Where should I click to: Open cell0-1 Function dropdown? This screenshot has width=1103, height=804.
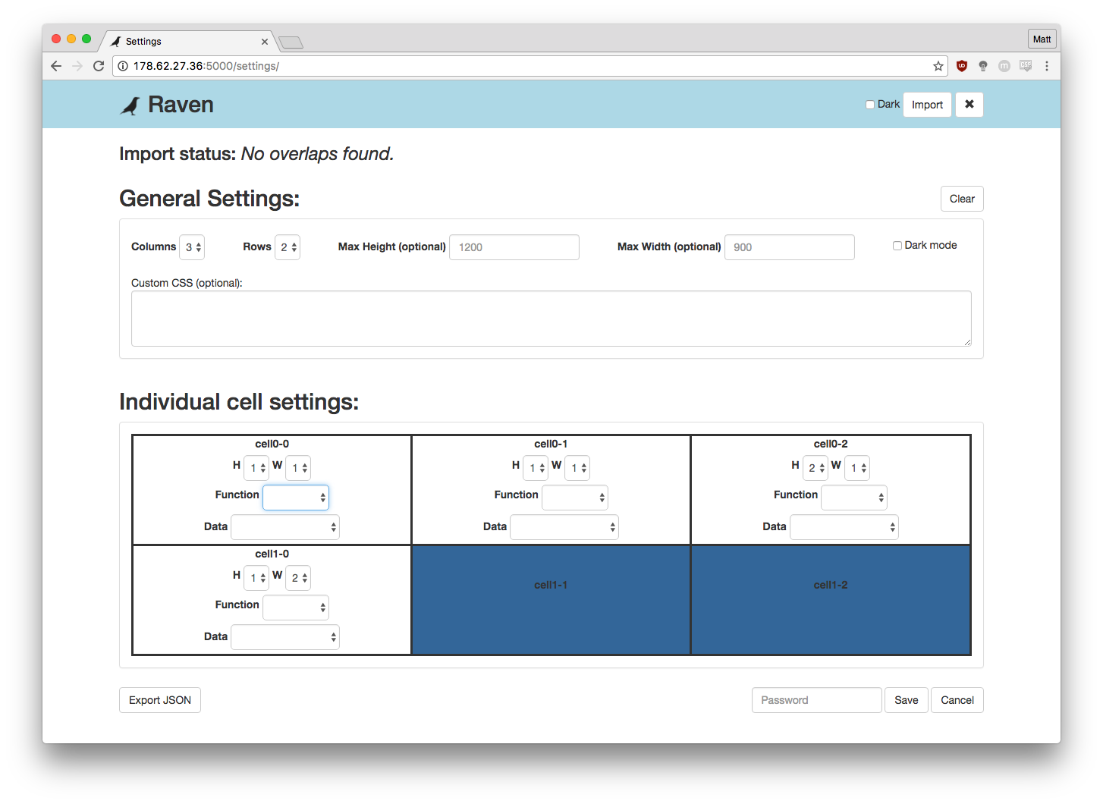point(575,498)
